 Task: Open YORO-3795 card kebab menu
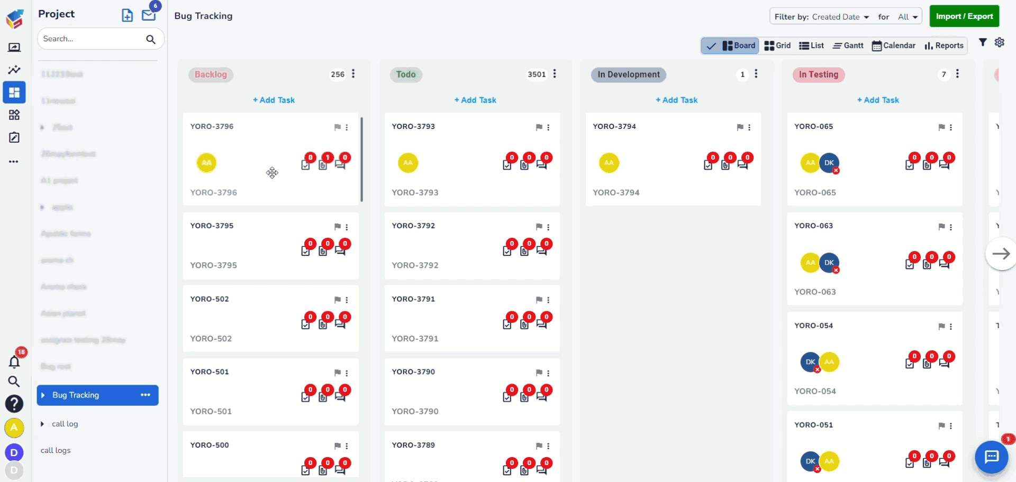point(347,227)
